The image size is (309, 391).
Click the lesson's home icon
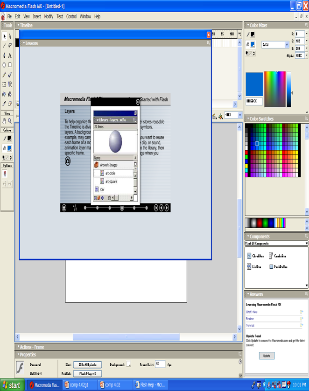point(64,208)
